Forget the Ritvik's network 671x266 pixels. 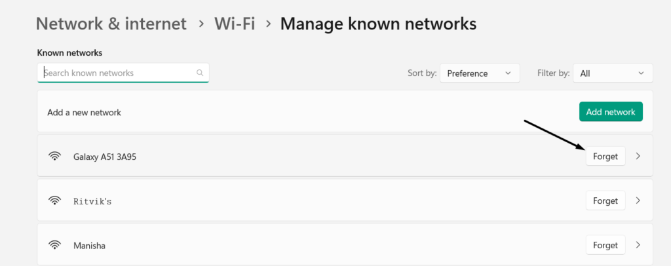pyautogui.click(x=605, y=201)
